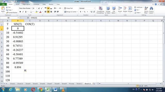Click the Borders icon
165x92 pixels.
tap(31, 12)
